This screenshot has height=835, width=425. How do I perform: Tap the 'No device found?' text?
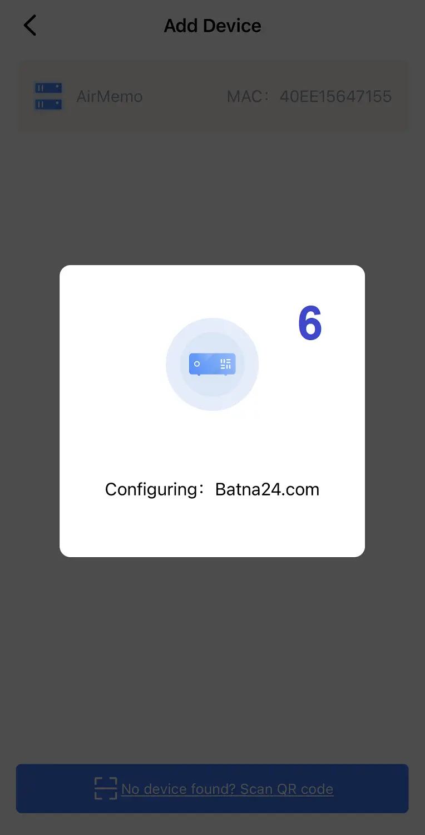click(x=179, y=789)
